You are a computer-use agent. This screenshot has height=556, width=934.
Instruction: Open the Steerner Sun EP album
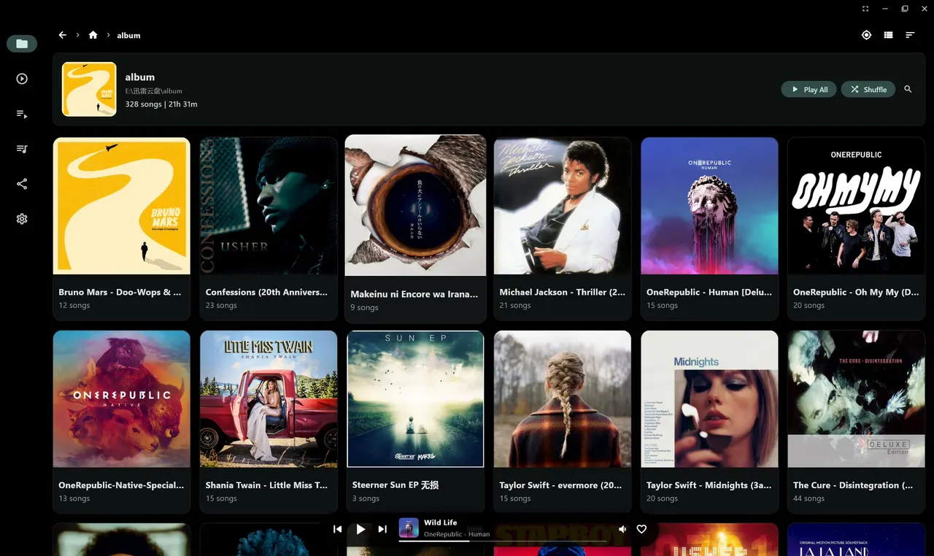(415, 422)
